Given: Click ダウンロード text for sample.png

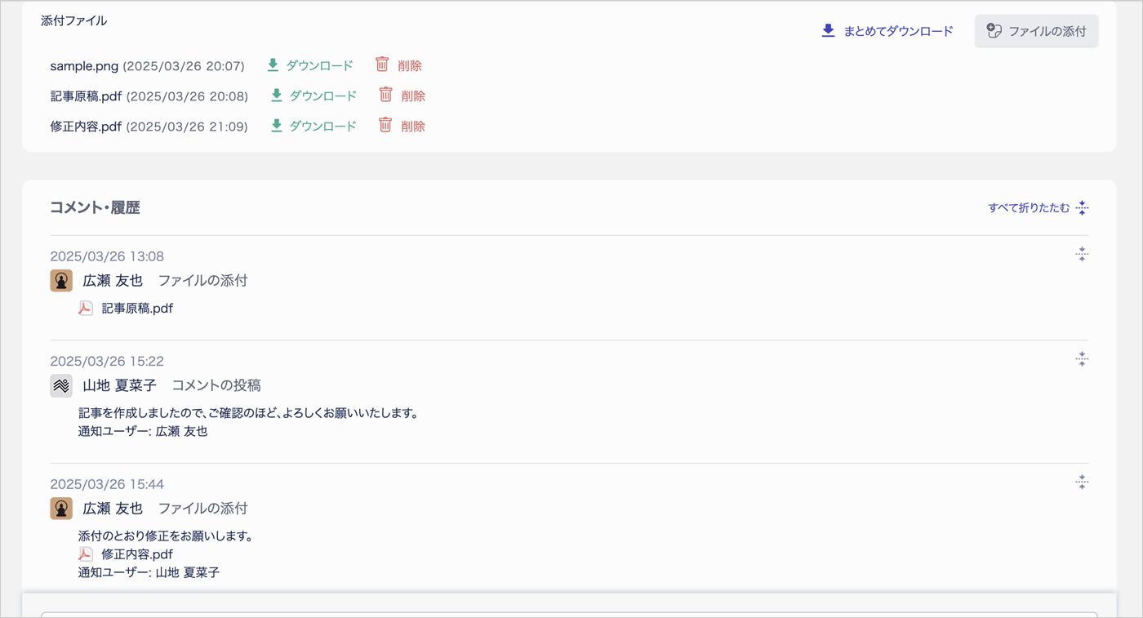Looking at the screenshot, I should click(x=319, y=65).
